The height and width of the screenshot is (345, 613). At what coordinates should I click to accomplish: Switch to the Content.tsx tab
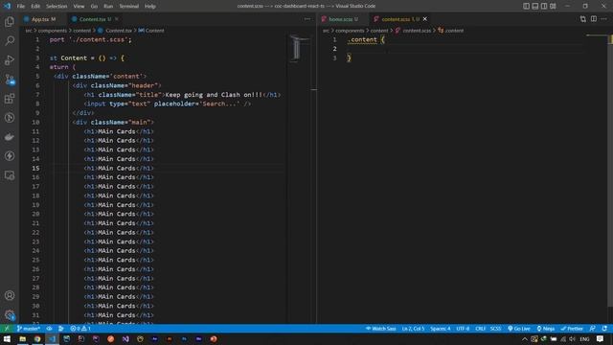pyautogui.click(x=92, y=19)
